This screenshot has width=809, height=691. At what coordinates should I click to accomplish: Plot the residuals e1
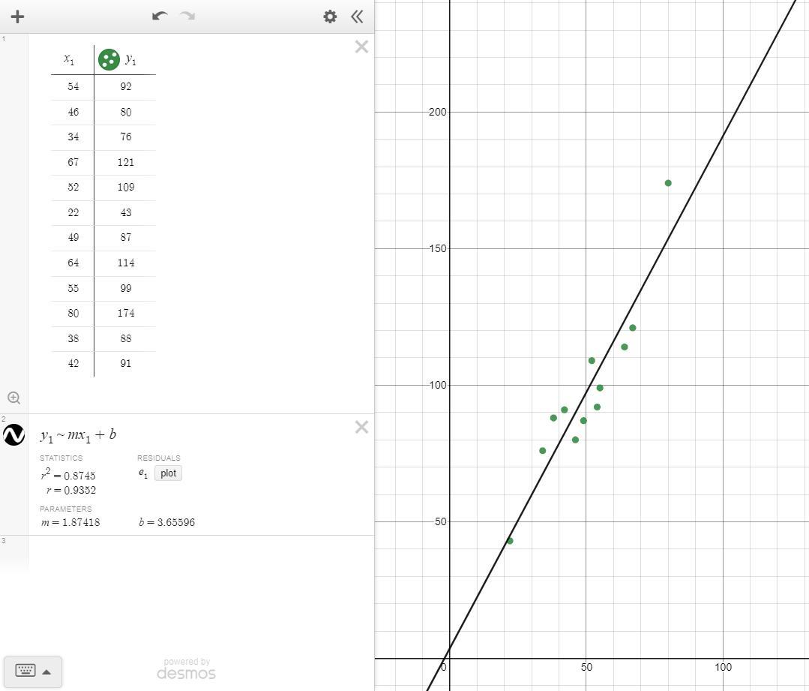tap(168, 473)
